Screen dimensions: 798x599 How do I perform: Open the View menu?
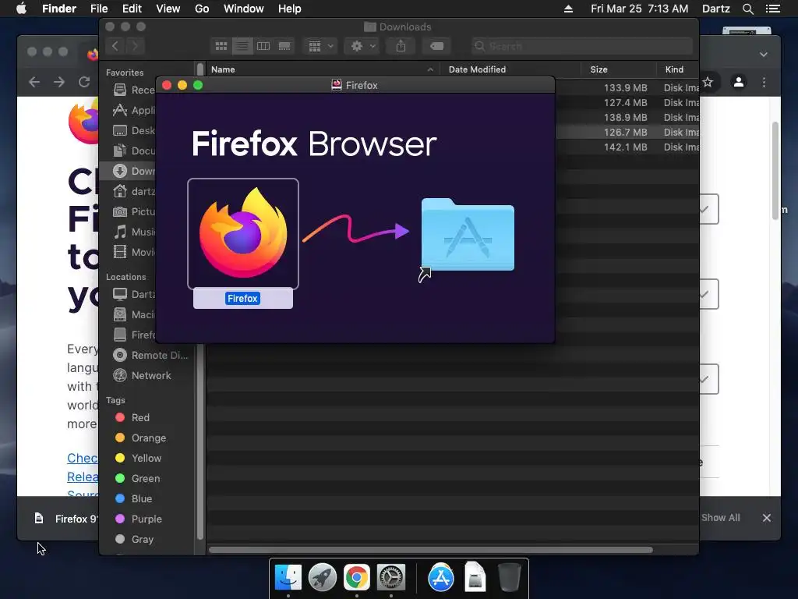tap(168, 9)
